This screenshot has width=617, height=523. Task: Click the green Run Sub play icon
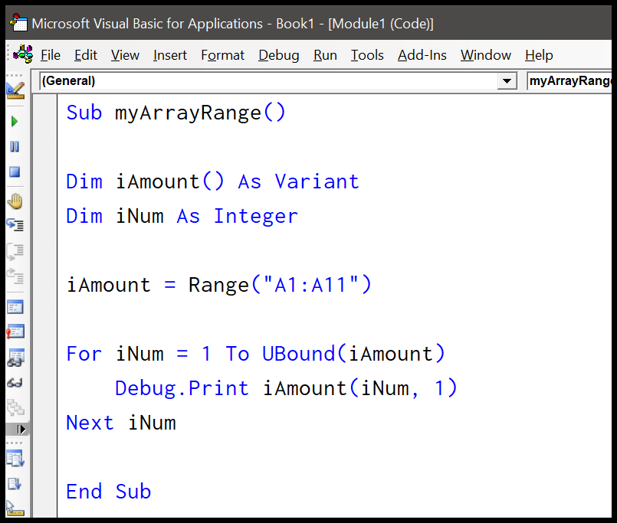tap(15, 121)
